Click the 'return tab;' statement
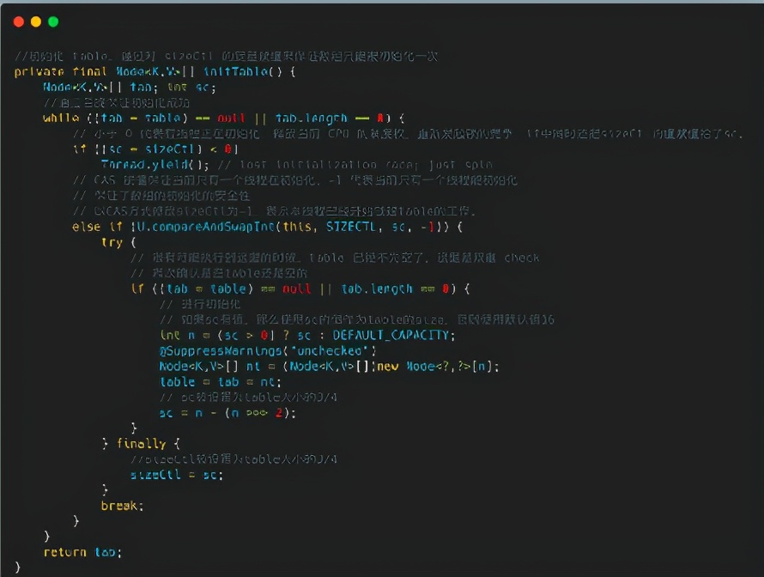 tap(82, 552)
